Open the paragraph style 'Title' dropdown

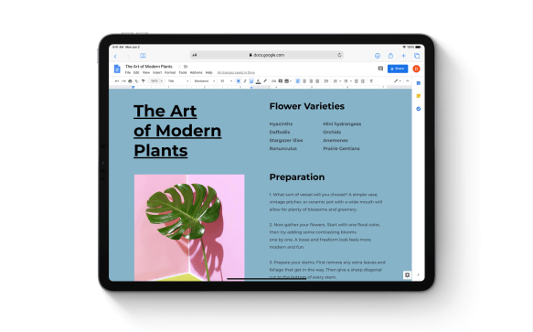178,81
